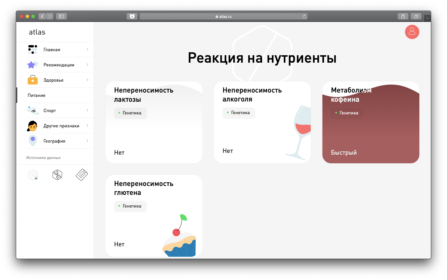Open the user profile avatar icon
This screenshot has height=280, width=447.
412,32
